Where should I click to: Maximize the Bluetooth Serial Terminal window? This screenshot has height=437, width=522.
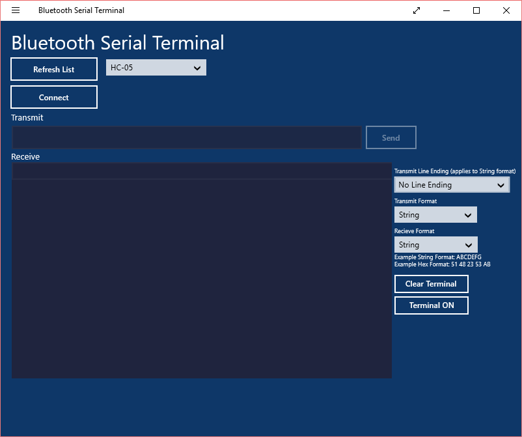[x=476, y=10]
